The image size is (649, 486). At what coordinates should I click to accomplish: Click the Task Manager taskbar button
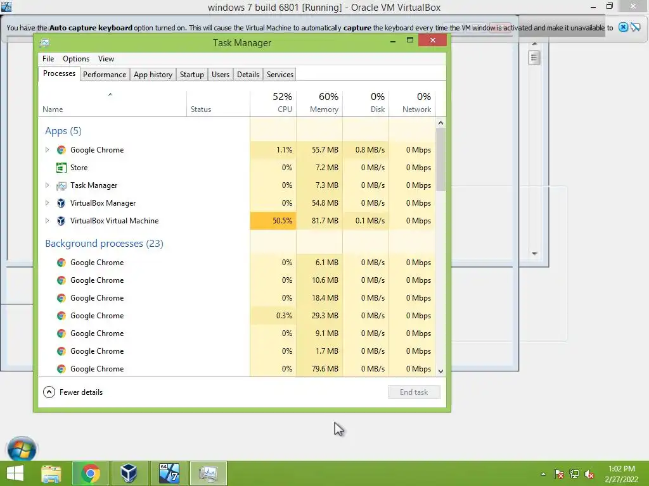pos(208,473)
